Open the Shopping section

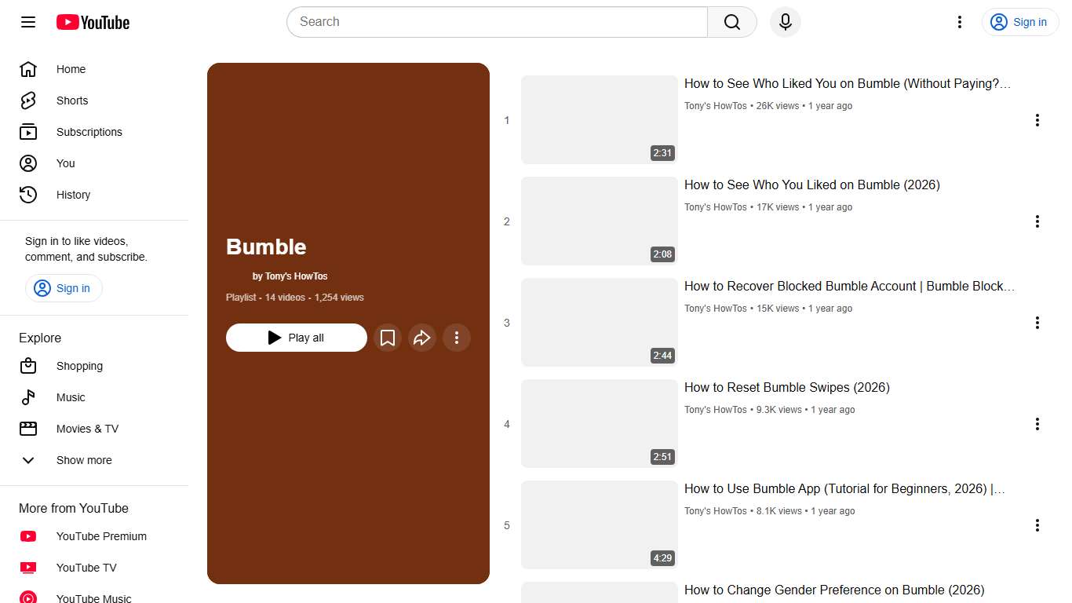pos(79,366)
